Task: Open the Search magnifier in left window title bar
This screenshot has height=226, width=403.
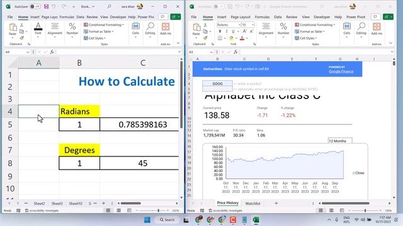Action: tap(109, 6)
